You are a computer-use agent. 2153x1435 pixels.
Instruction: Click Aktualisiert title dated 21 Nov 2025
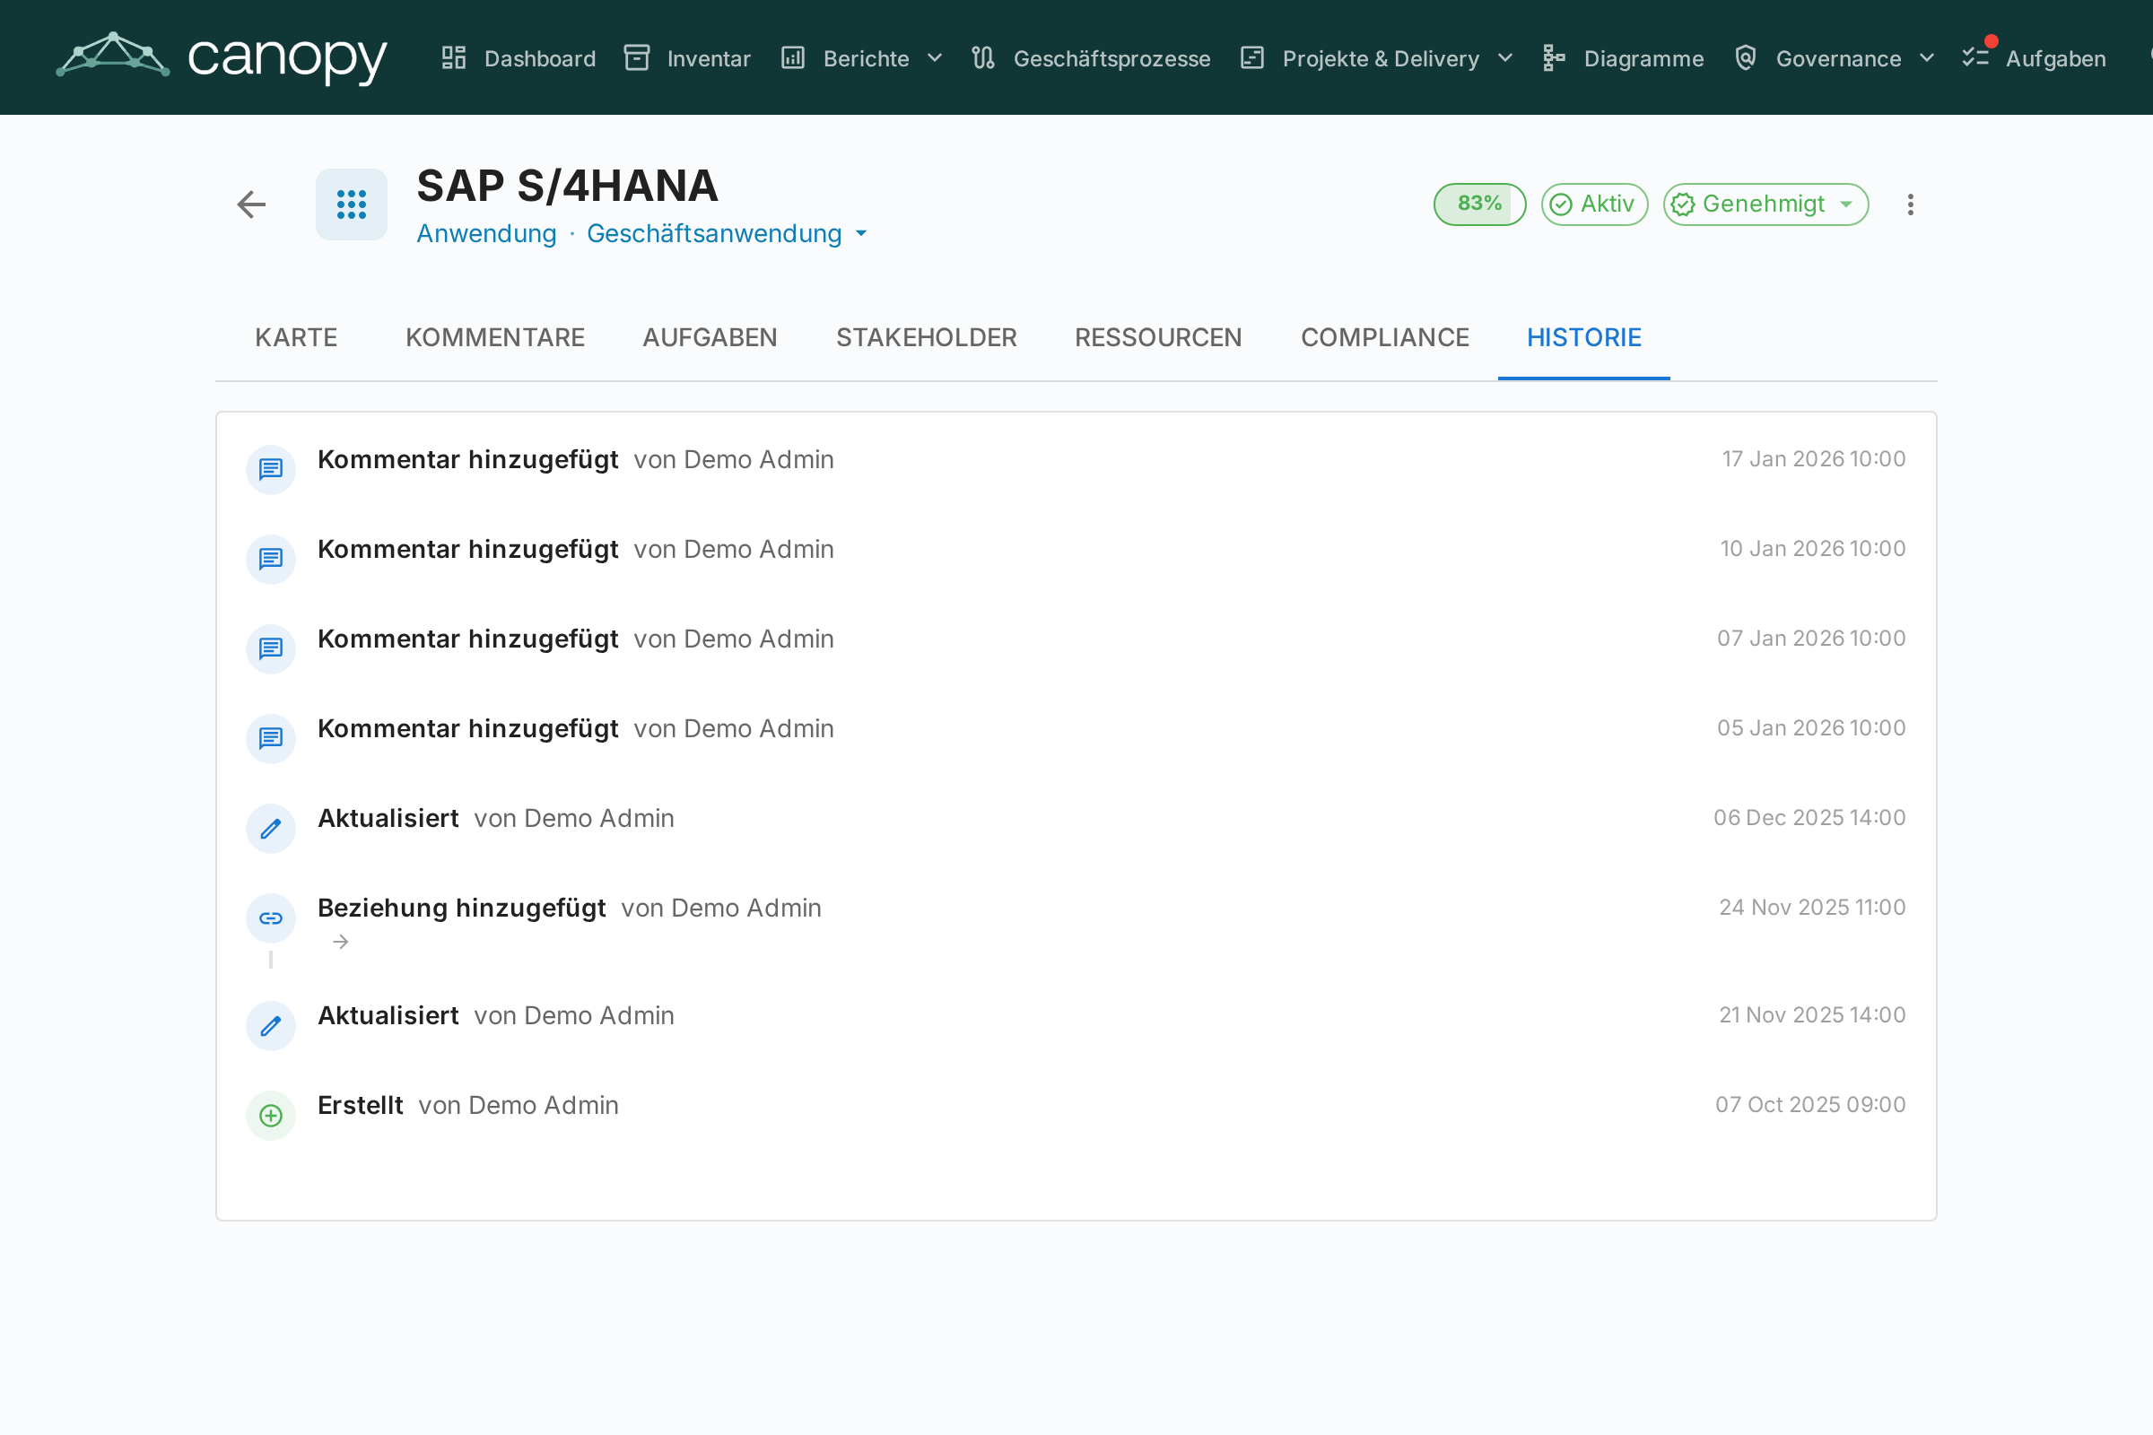click(x=388, y=1016)
